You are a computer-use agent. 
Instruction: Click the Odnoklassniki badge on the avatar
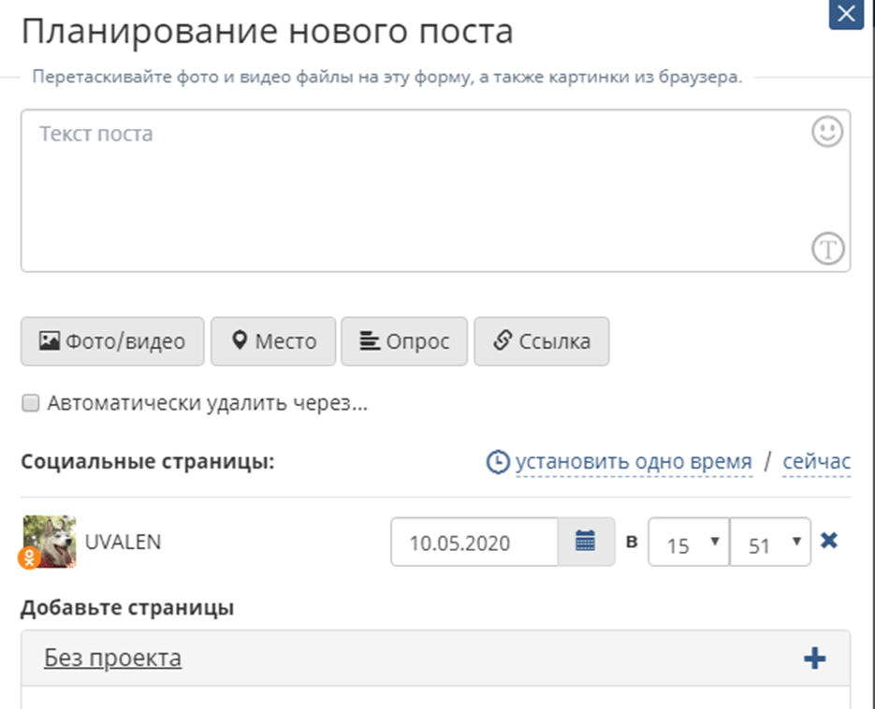pyautogui.click(x=30, y=557)
